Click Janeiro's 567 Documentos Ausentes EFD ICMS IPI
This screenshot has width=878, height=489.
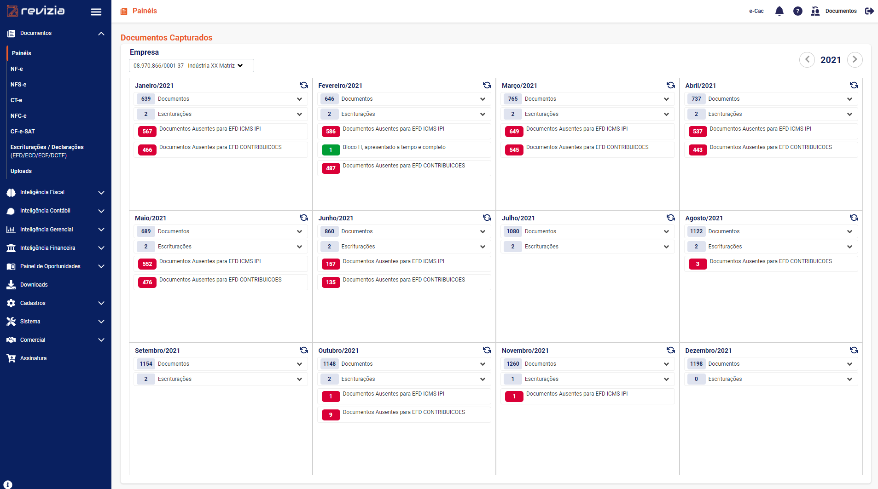click(x=221, y=132)
